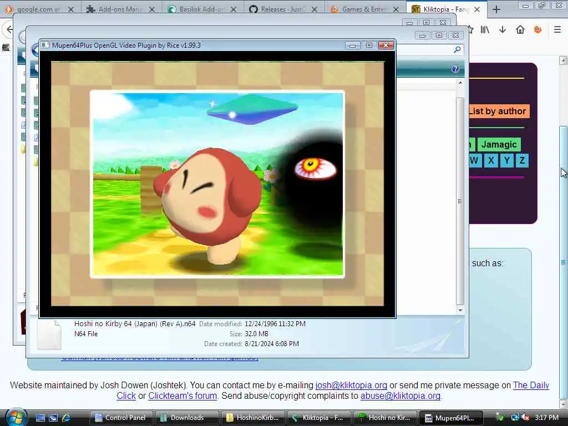Screen dimensions: 568x426
Task: Select the Jamagic filter button
Action: [499, 145]
